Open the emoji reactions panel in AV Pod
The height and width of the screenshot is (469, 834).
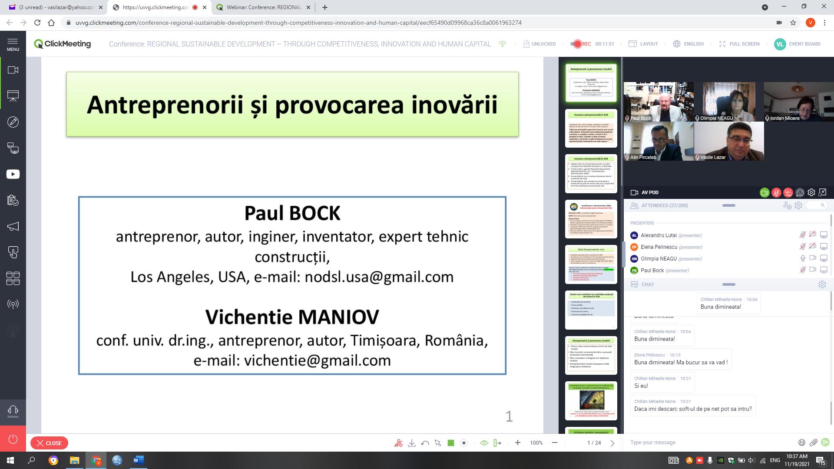(x=800, y=192)
